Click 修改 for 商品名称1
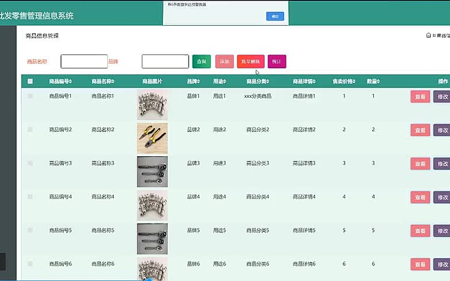Screen dimensions: 450x281 tap(442, 97)
